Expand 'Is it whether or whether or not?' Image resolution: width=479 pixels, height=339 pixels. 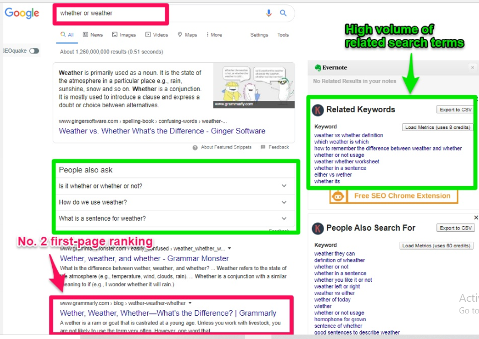coord(175,186)
